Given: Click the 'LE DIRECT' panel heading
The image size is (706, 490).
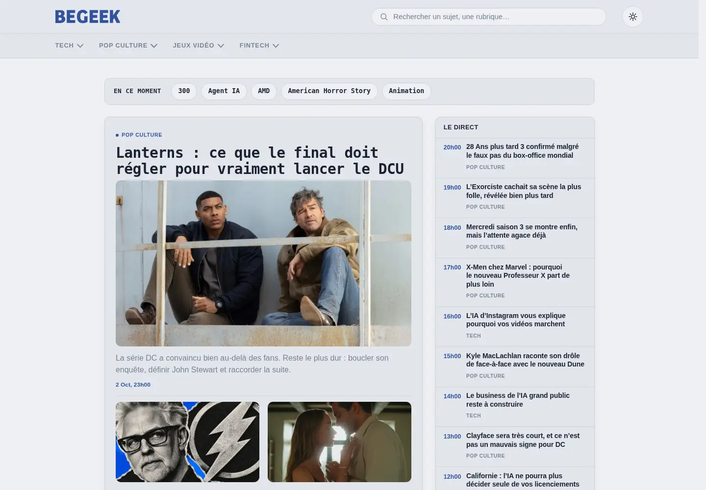Looking at the screenshot, I should 461,127.
